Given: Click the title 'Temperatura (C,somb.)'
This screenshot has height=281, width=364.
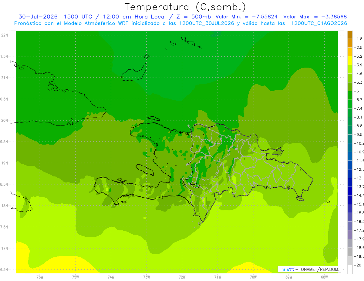Looking at the screenshot, I should [x=185, y=7].
